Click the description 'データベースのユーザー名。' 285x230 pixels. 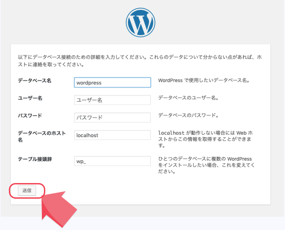(x=188, y=98)
